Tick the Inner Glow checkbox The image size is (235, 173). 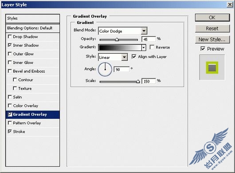coord(10,63)
